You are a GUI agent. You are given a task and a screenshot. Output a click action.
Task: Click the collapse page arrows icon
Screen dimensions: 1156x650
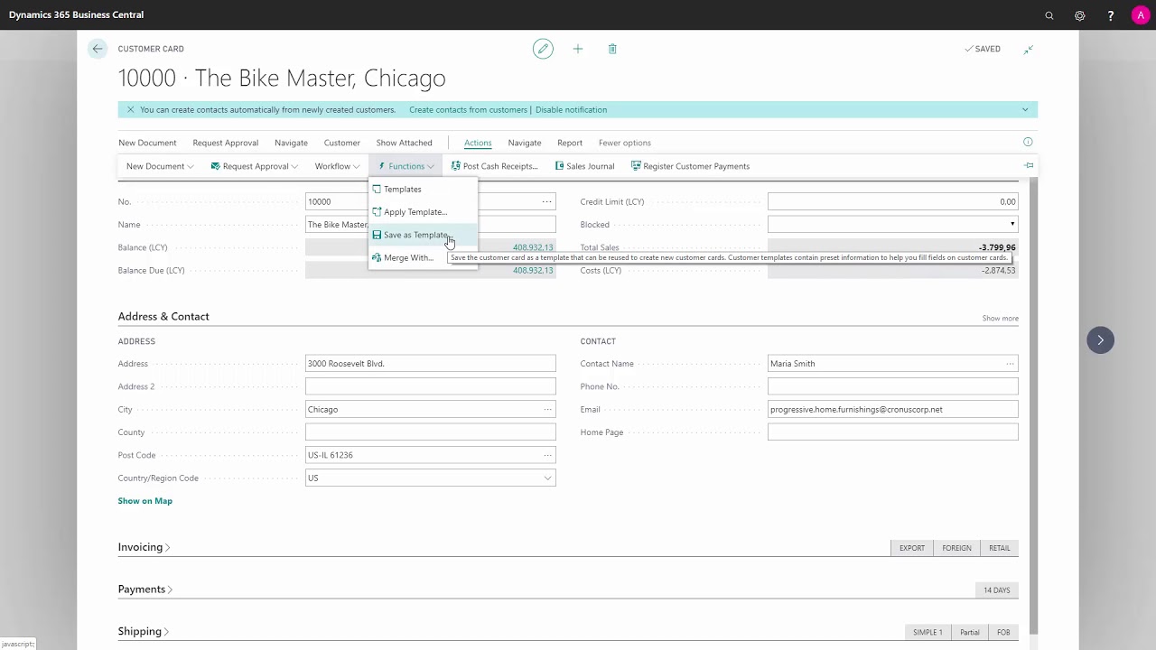(x=1028, y=49)
